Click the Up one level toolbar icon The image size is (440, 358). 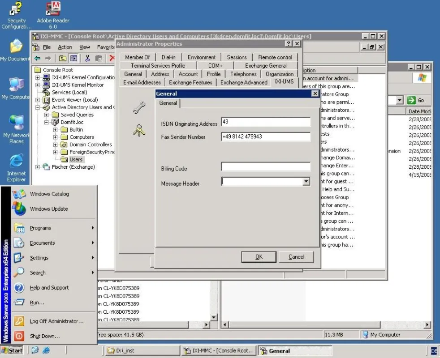[x=63, y=58]
